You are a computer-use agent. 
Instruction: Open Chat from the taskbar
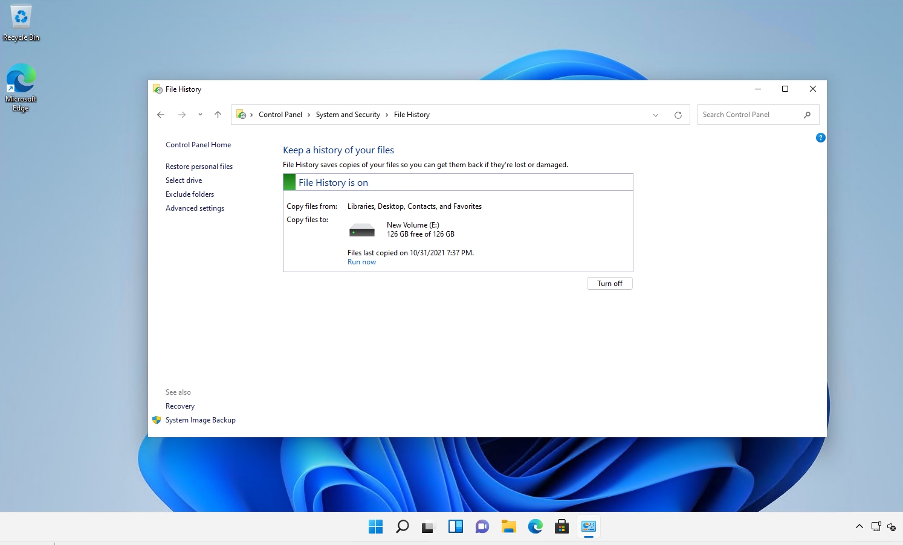point(482,526)
